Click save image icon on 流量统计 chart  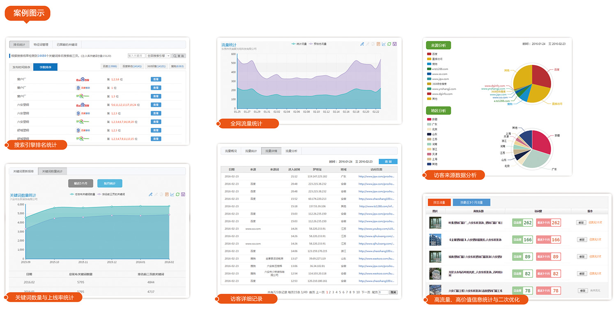(x=395, y=44)
